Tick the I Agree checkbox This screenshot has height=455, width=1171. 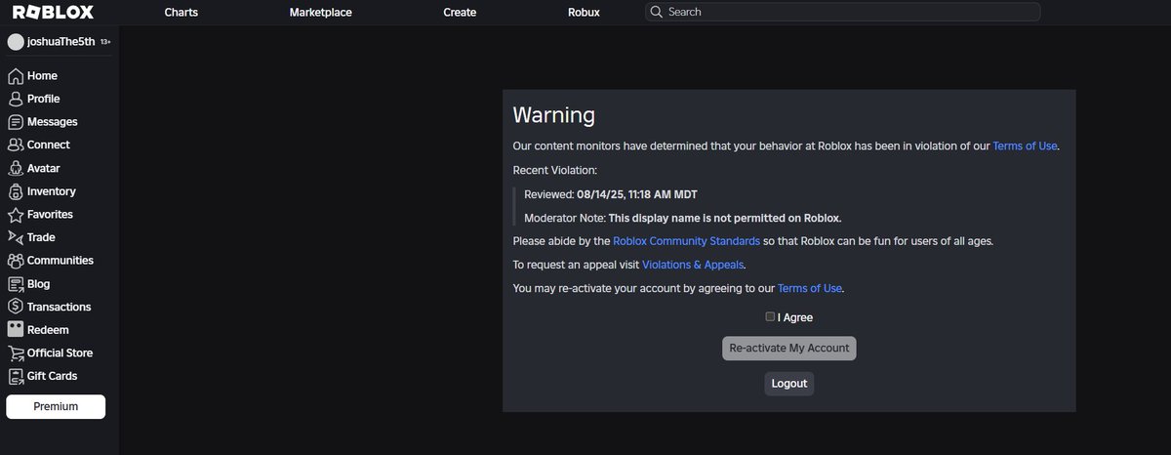[x=770, y=316]
